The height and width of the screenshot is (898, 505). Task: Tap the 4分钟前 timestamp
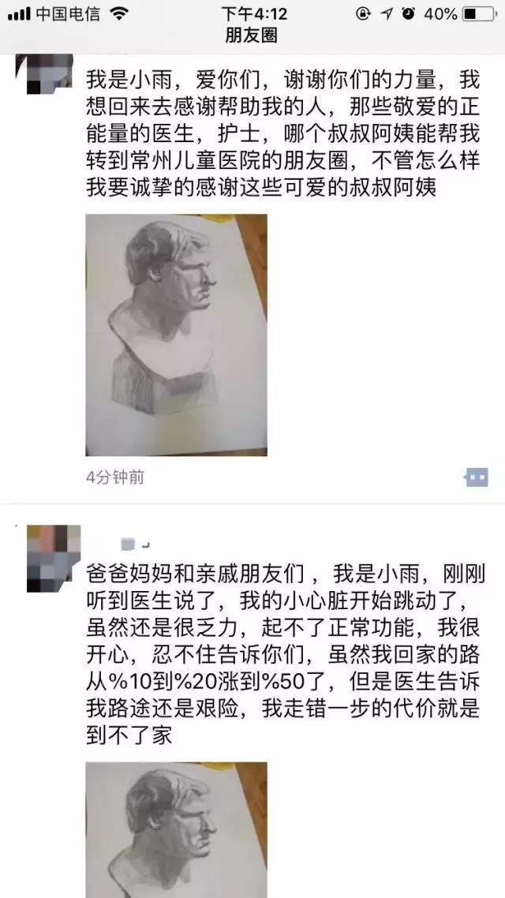[x=115, y=477]
